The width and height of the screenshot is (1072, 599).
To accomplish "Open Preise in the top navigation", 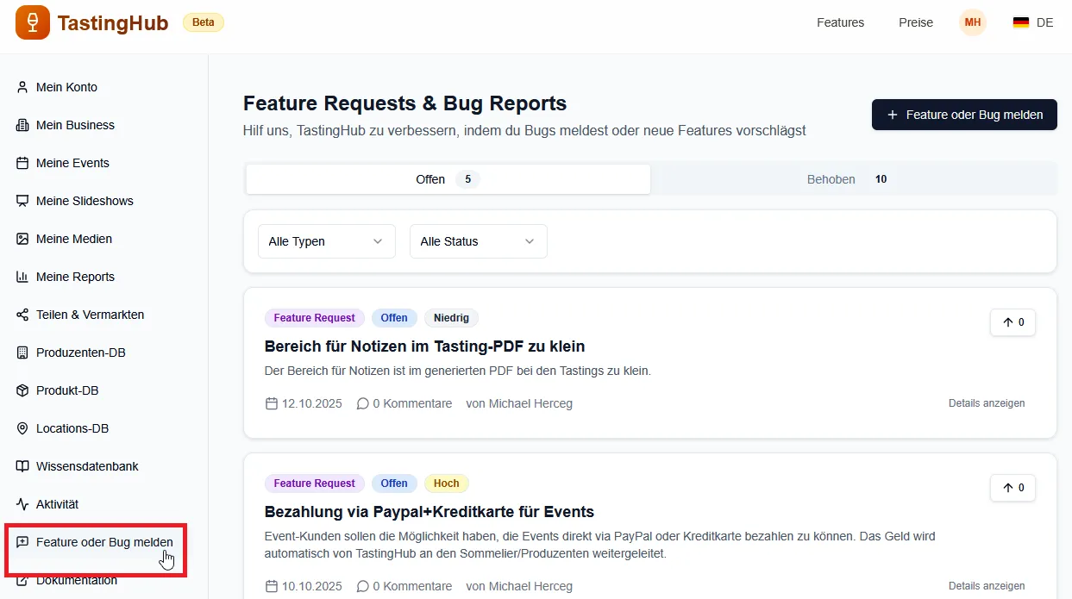I will (915, 22).
